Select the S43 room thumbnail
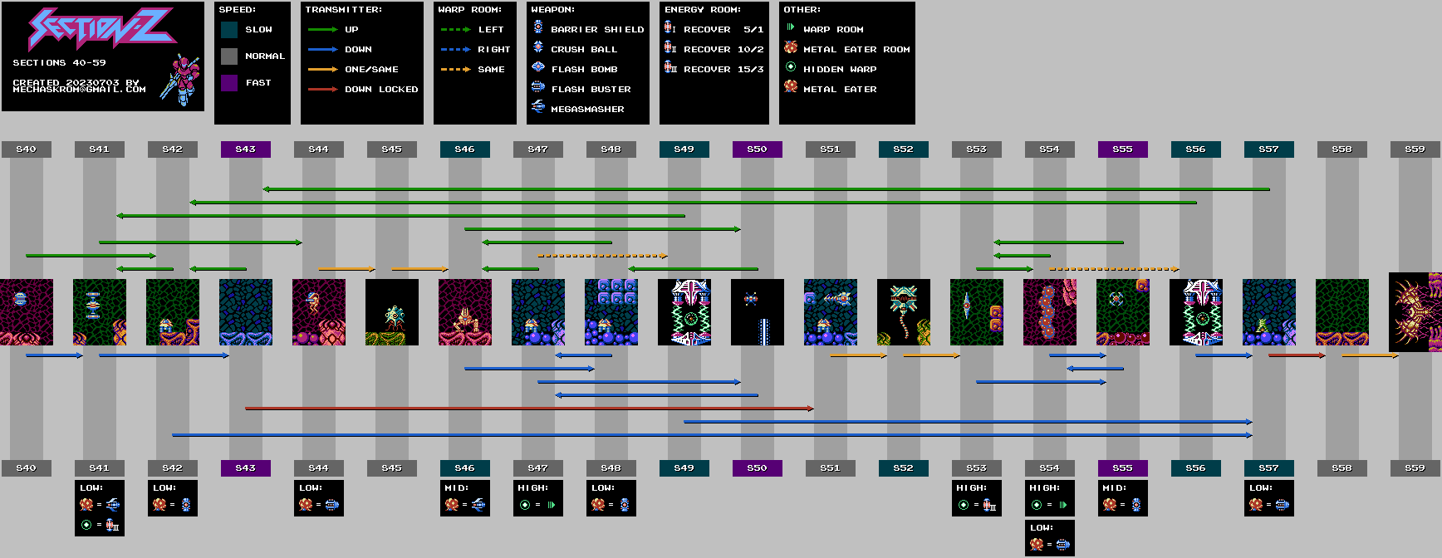The width and height of the screenshot is (1442, 558). (x=246, y=312)
